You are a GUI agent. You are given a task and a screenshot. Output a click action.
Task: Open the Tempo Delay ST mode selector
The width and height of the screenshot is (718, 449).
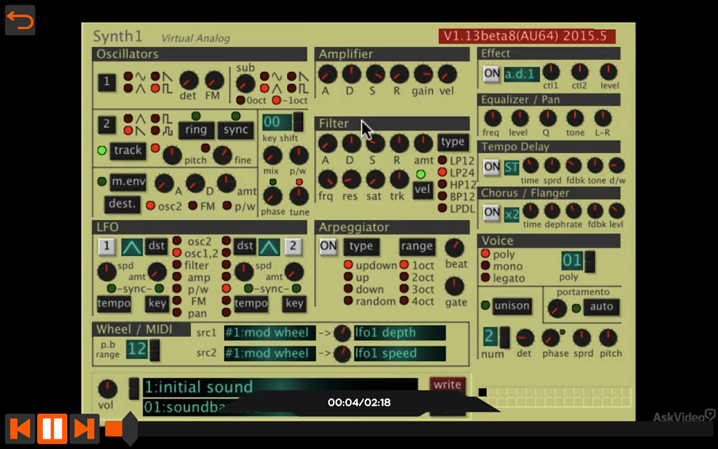[512, 167]
